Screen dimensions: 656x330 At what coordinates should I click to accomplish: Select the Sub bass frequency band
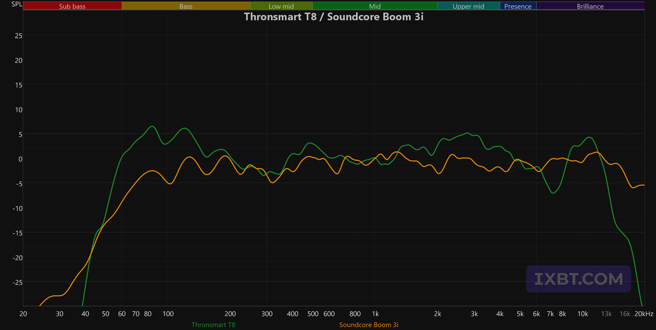tap(73, 6)
